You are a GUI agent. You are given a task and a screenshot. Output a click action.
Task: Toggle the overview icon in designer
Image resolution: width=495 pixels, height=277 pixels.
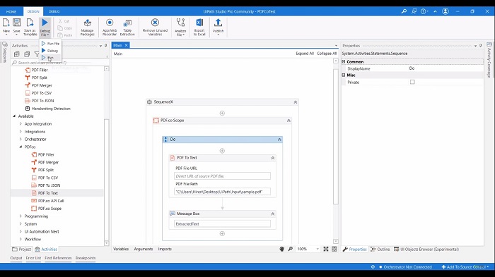pos(334,249)
